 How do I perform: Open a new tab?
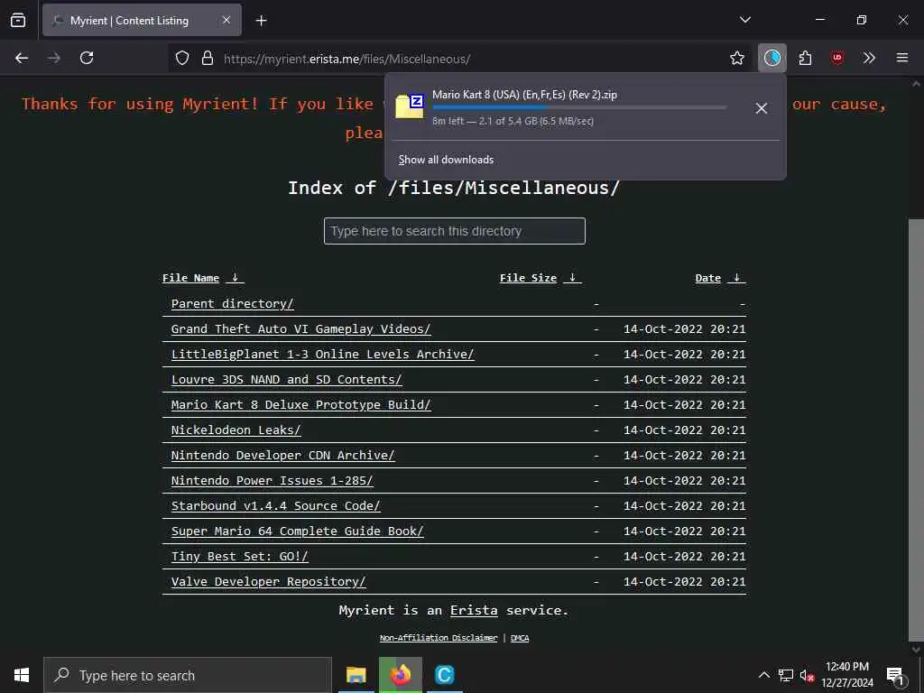tap(261, 21)
